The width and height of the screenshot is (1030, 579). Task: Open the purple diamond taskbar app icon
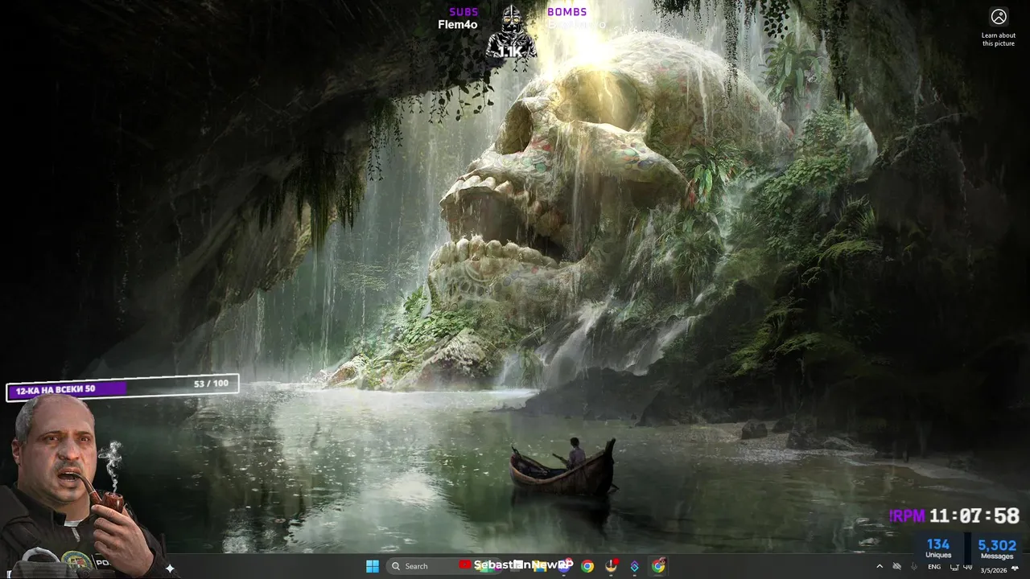[635, 566]
